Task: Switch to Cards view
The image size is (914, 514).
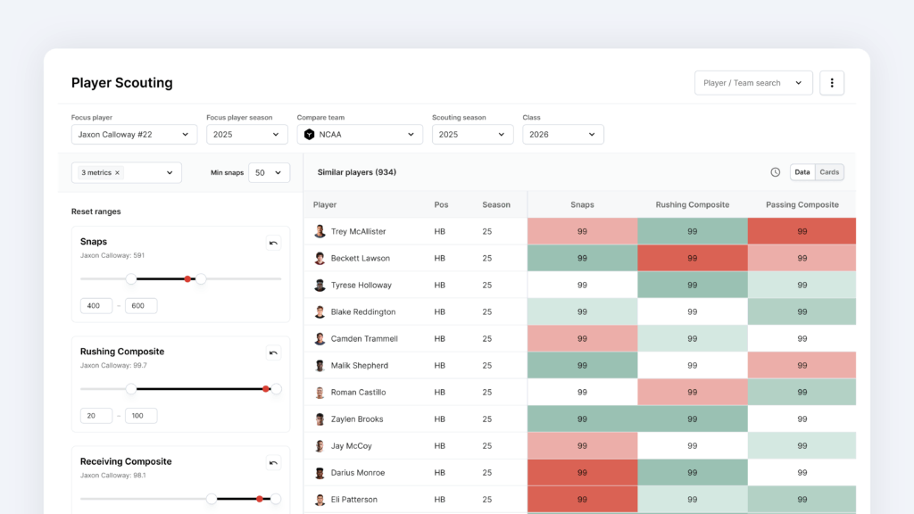Action: click(829, 172)
